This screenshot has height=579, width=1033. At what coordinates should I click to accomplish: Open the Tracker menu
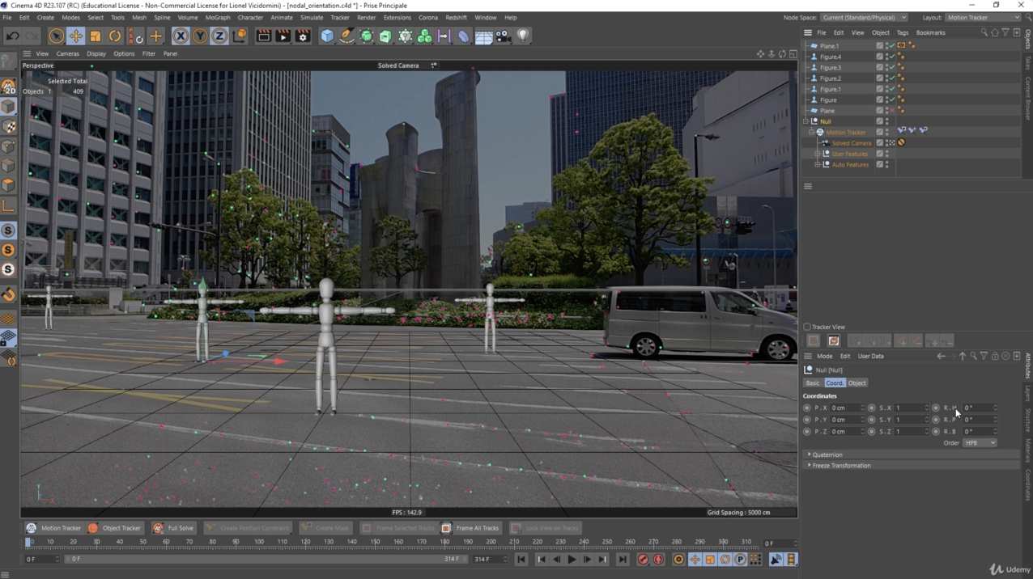tap(339, 17)
